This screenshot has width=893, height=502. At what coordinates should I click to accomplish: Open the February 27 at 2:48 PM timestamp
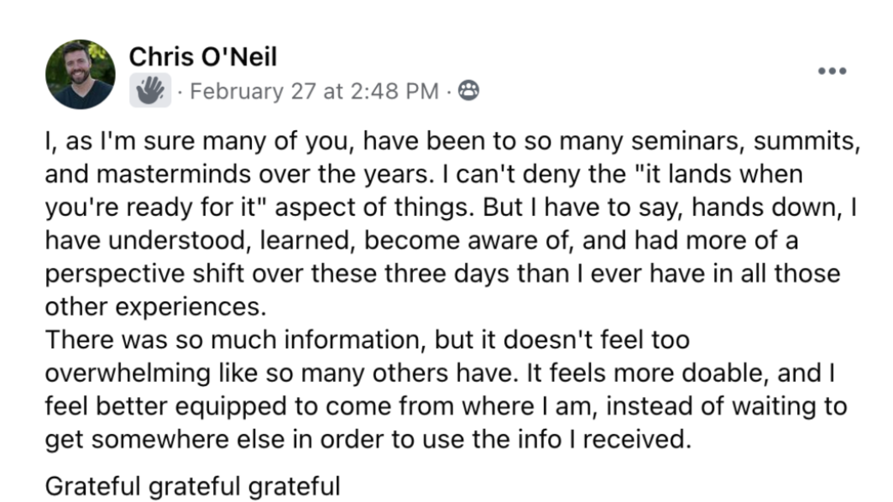point(314,91)
